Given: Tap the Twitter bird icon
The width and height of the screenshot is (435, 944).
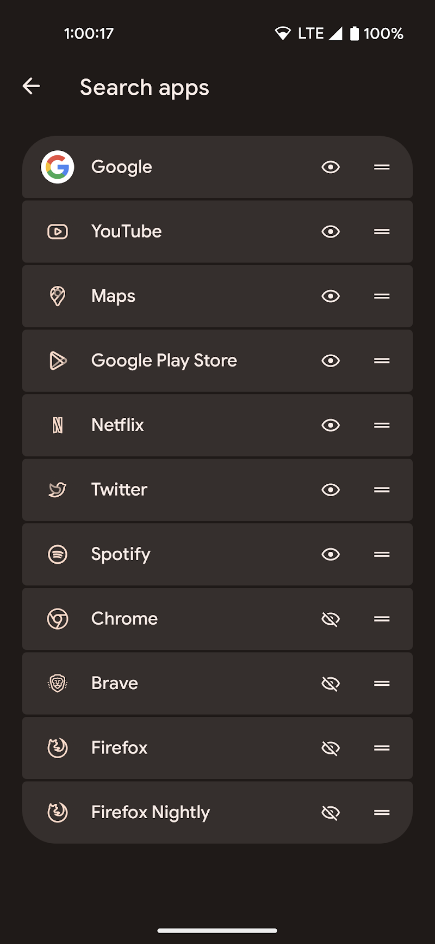Looking at the screenshot, I should [x=58, y=490].
